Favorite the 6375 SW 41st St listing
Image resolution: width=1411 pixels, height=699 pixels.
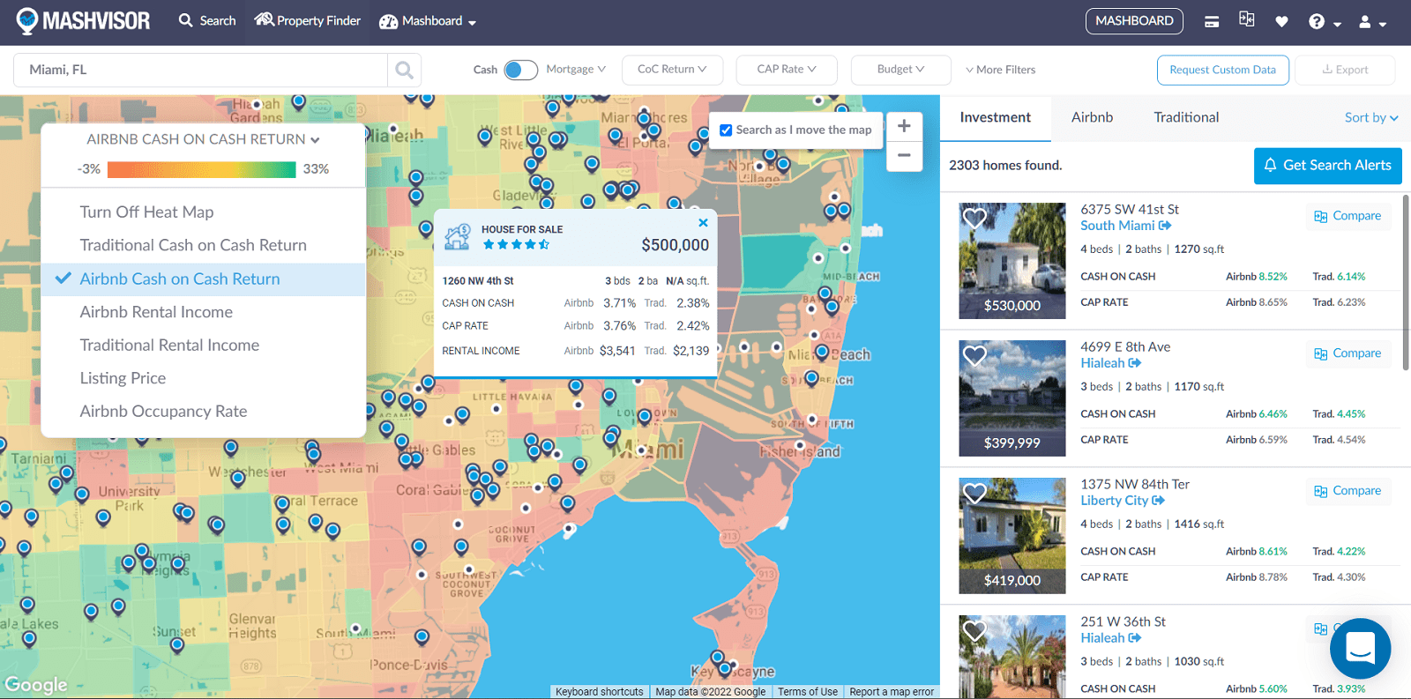coord(974,218)
